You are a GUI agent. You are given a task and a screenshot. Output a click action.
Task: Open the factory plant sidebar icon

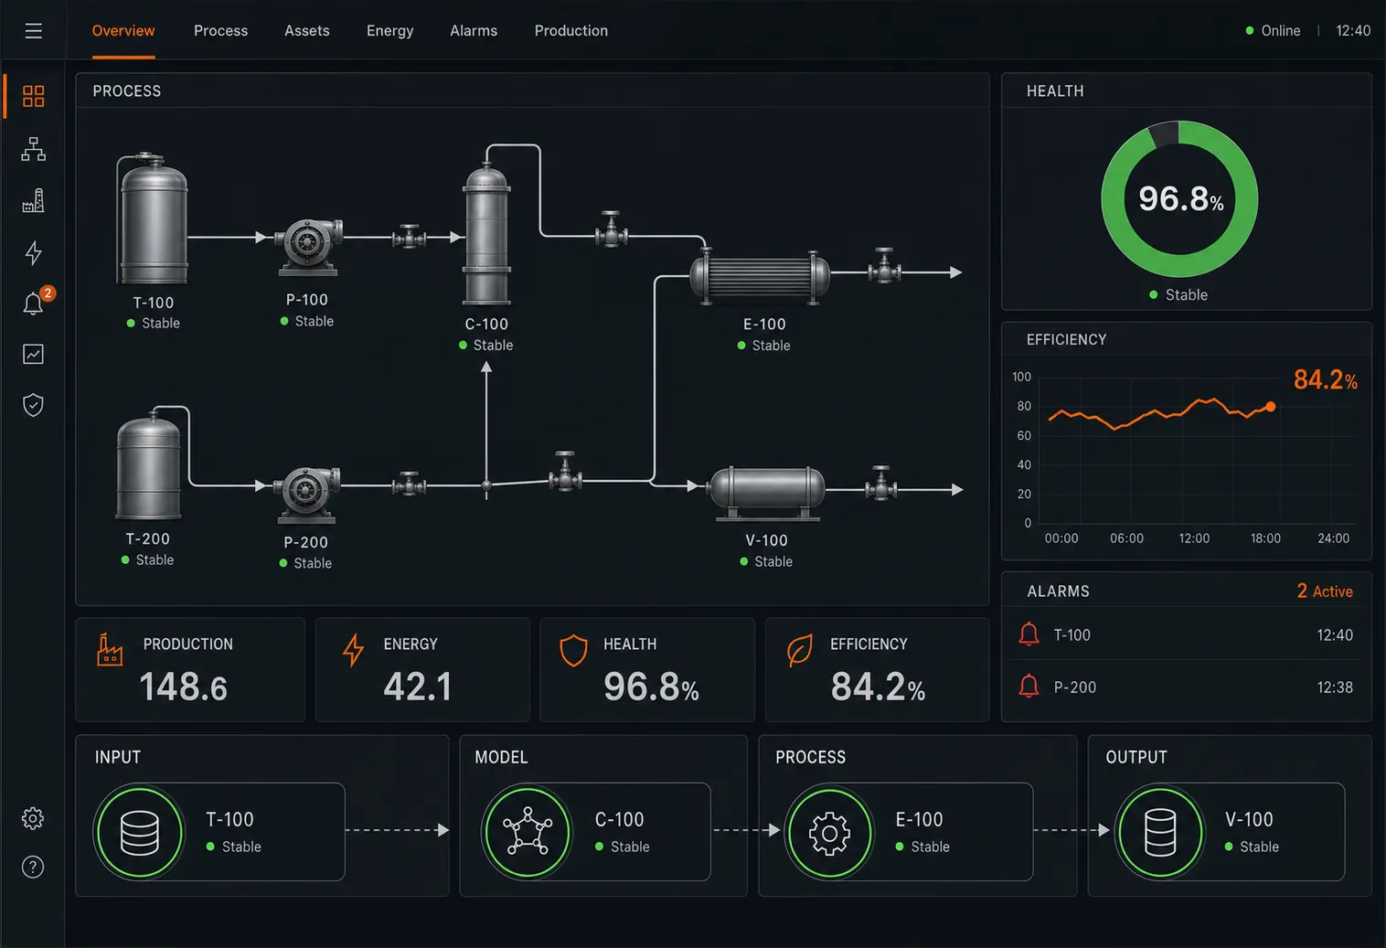tap(34, 200)
